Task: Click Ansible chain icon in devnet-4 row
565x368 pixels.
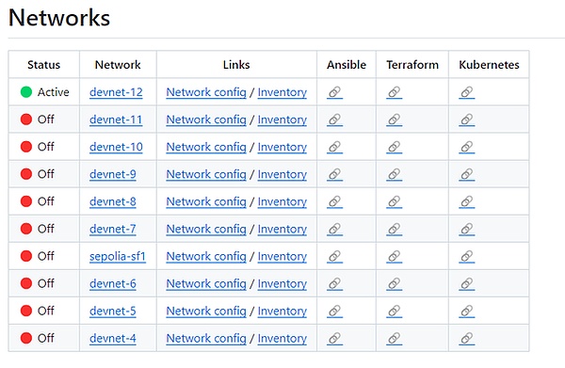Action: point(334,339)
